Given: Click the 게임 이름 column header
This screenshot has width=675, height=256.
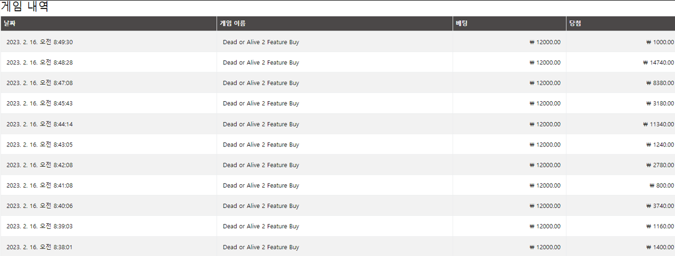Looking at the screenshot, I should (x=335, y=24).
